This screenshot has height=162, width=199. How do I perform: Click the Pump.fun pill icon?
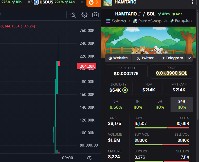(172, 21)
